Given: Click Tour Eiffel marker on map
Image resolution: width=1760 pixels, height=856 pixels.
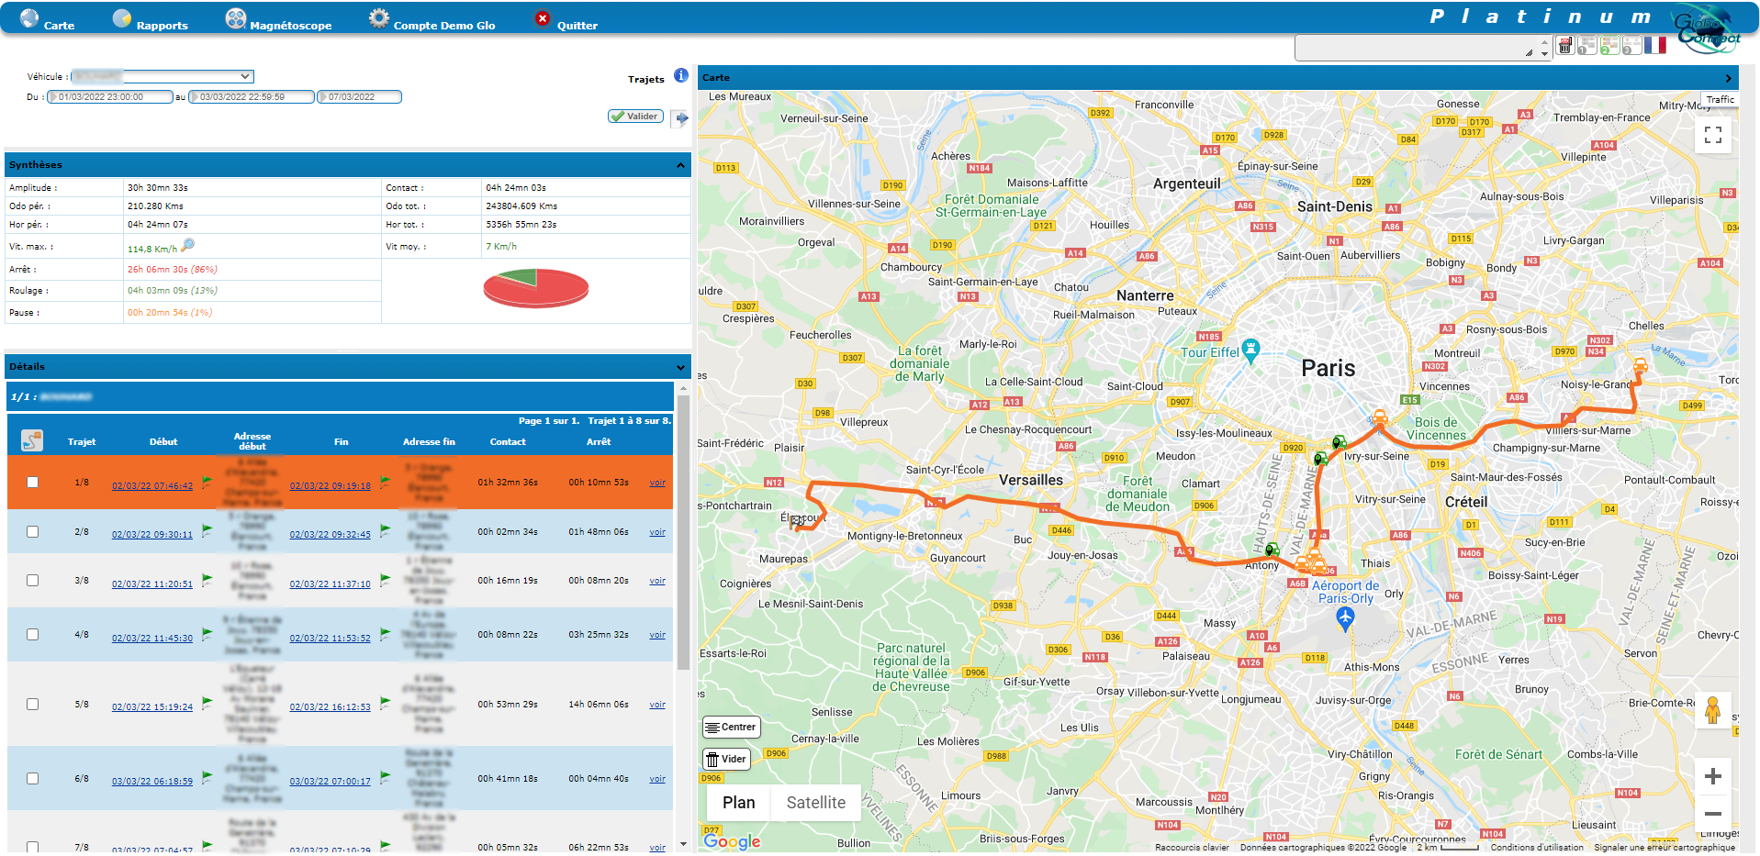Looking at the screenshot, I should click(1250, 350).
